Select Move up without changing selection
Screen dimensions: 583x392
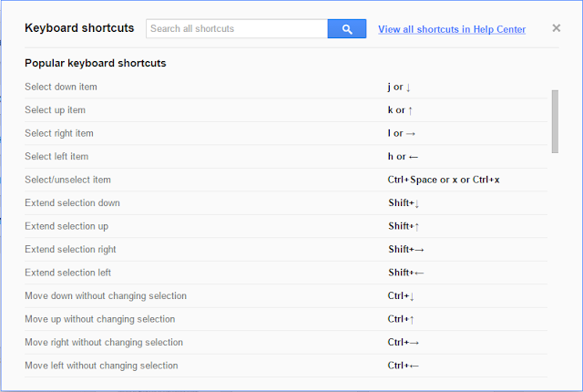100,319
